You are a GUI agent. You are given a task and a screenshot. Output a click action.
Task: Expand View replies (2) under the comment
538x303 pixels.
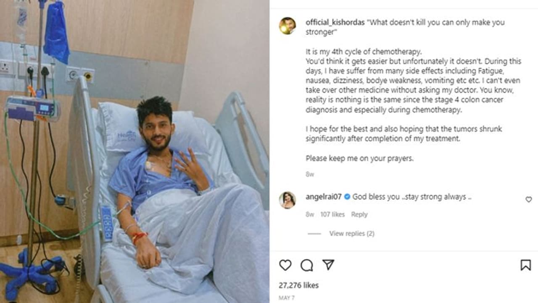point(352,233)
